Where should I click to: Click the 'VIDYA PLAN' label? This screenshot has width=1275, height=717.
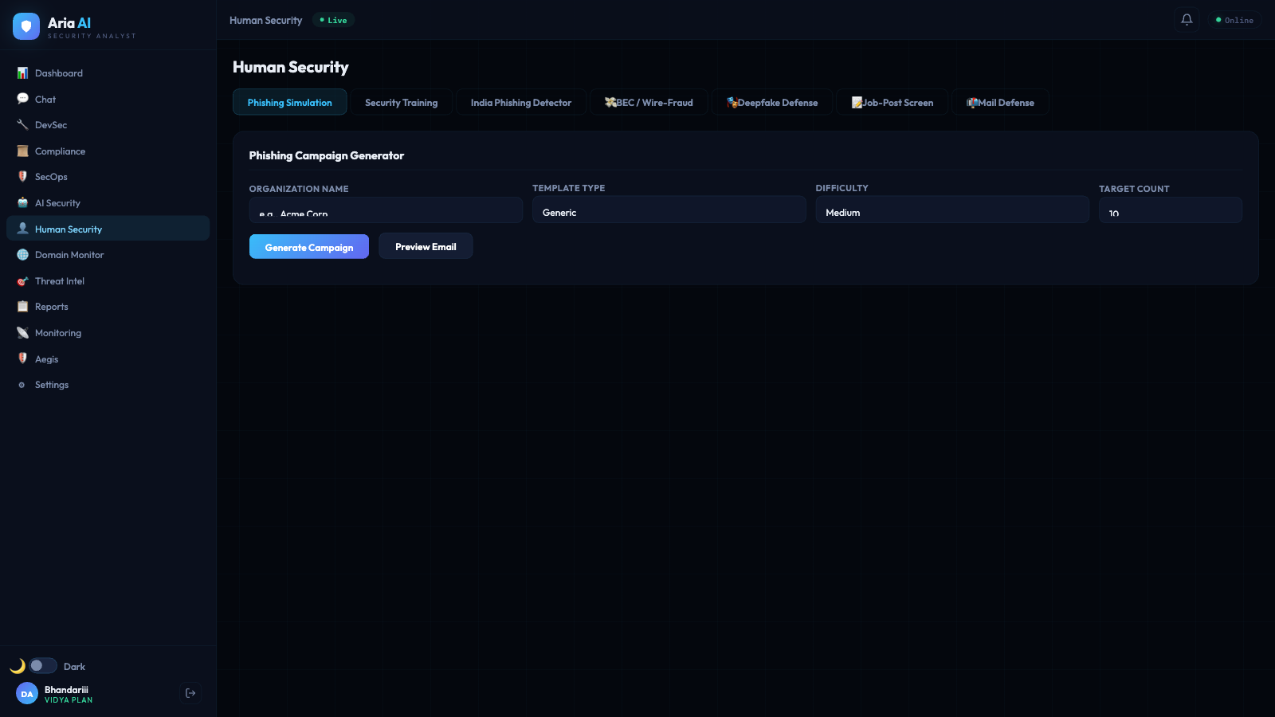point(69,700)
